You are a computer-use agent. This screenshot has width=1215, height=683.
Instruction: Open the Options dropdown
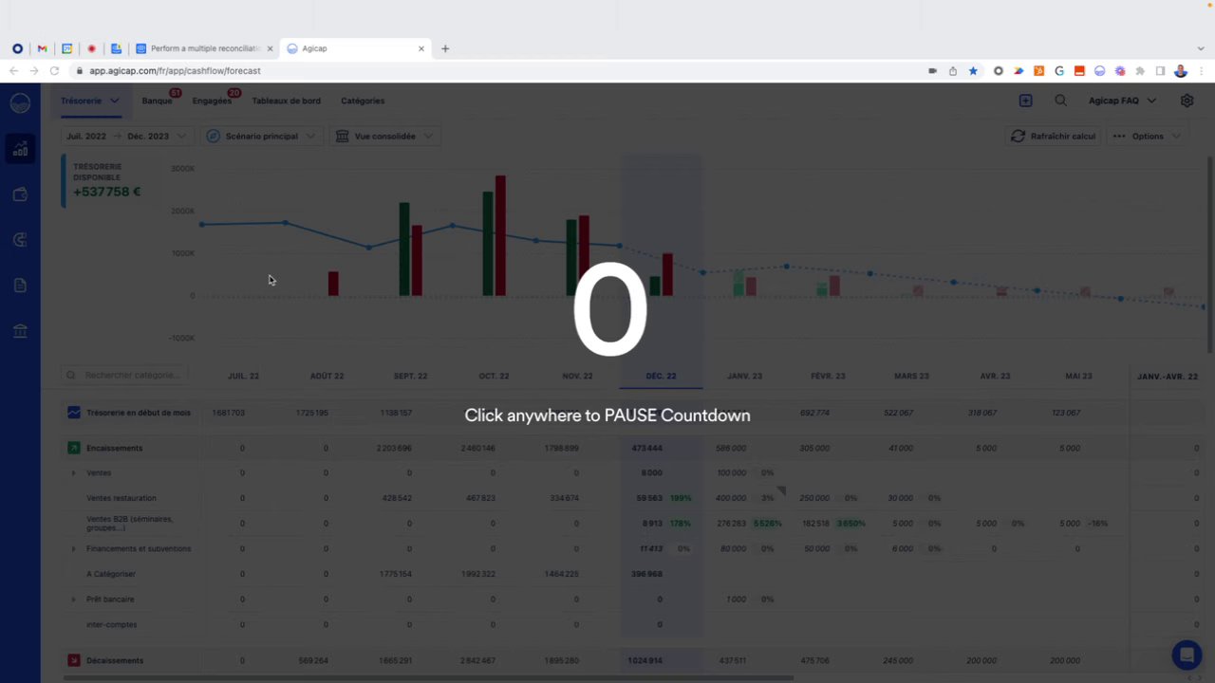point(1146,136)
